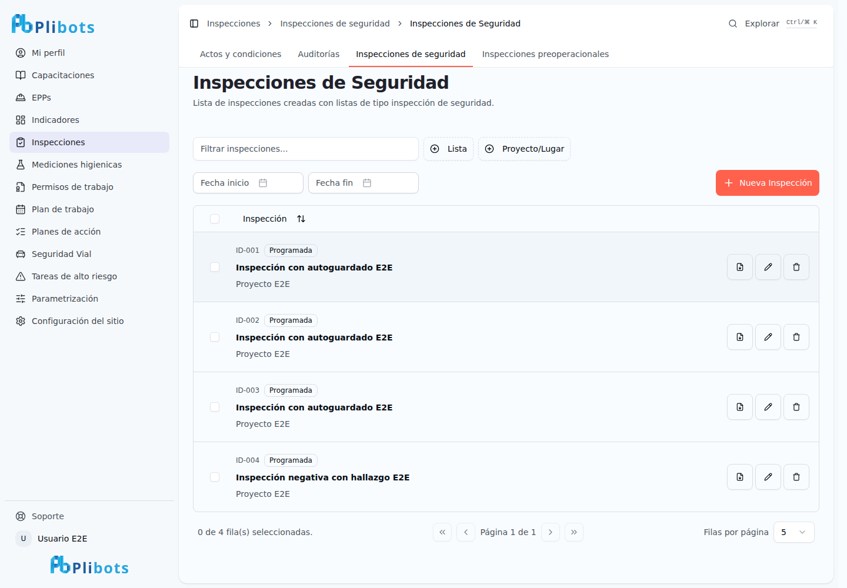
Task: Click the edit pencil for ID-001
Action: coord(768,267)
